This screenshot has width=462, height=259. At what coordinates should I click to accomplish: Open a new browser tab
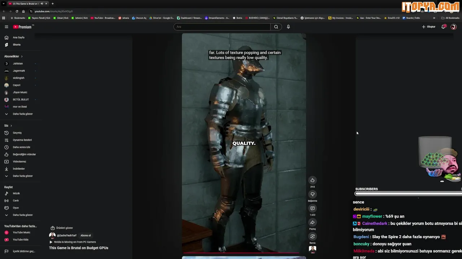(53, 4)
